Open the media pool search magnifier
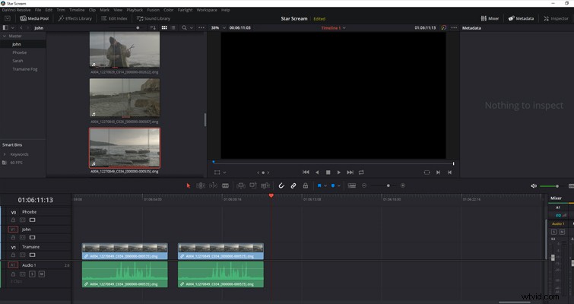The width and height of the screenshot is (574, 304). [184, 28]
